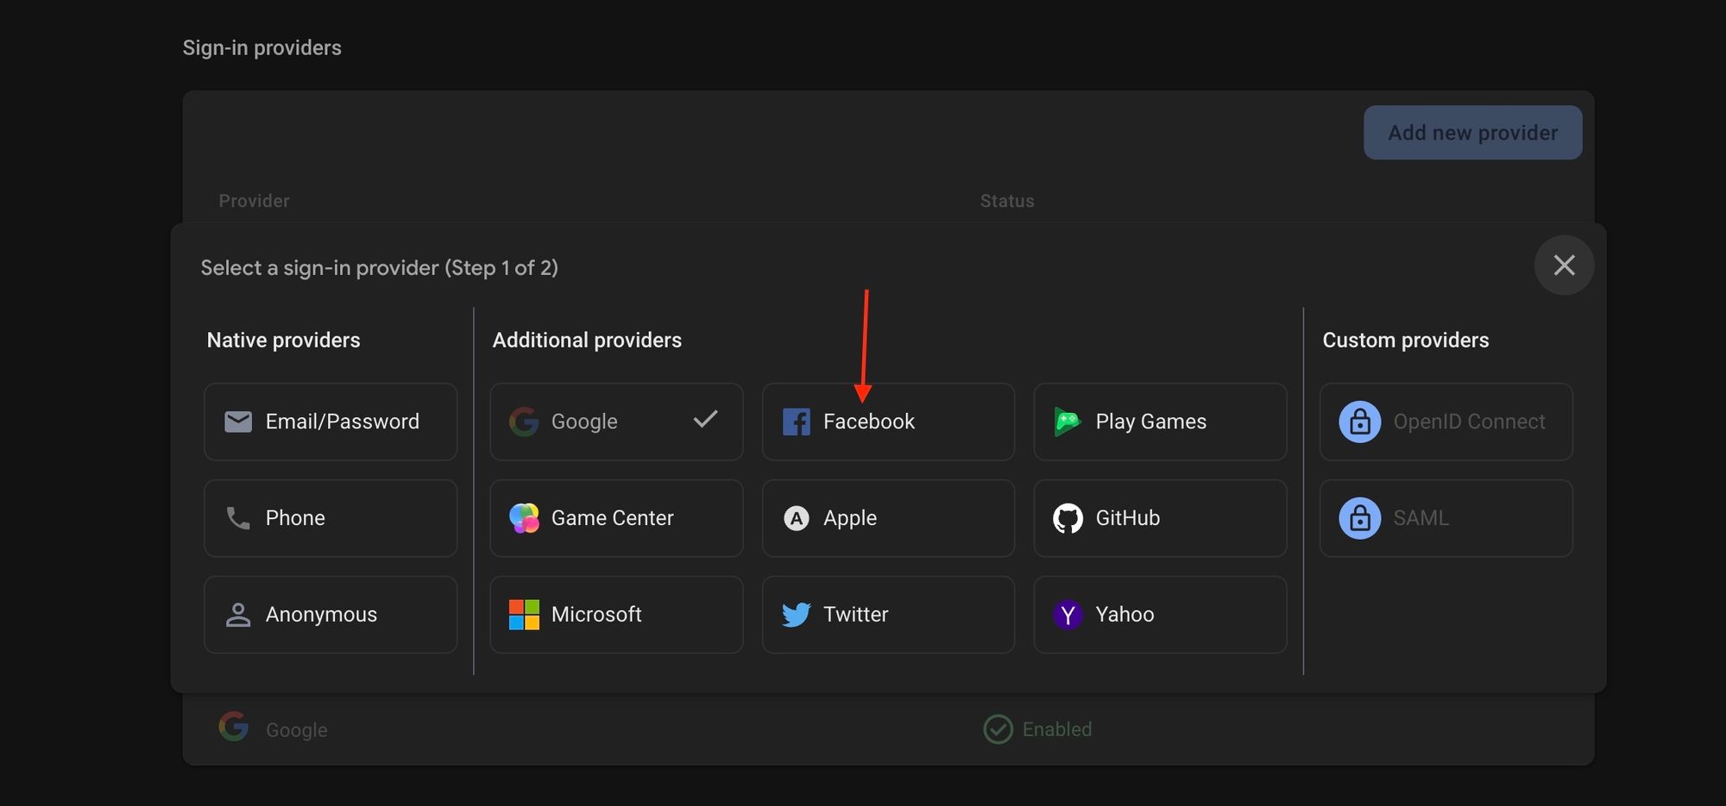The image size is (1726, 806).
Task: Click the Additional providers heading
Action: coord(587,341)
